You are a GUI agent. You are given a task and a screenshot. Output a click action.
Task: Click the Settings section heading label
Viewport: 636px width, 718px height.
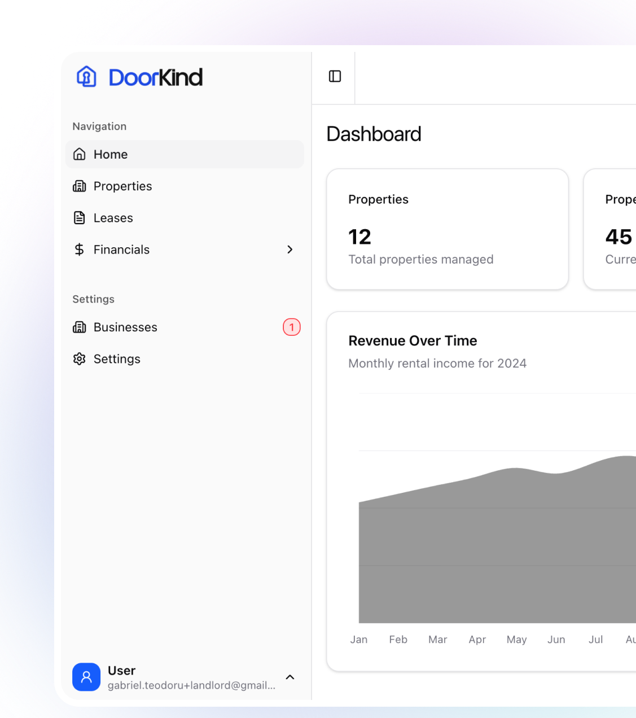(x=93, y=299)
